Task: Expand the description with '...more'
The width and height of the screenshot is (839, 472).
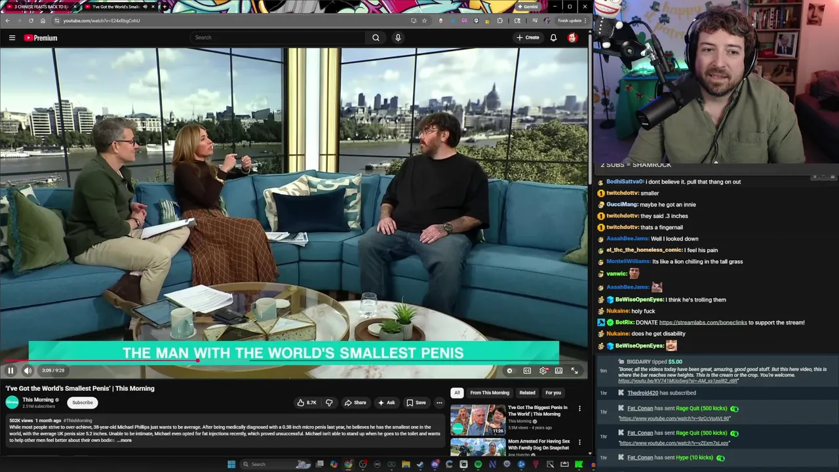Action: click(x=125, y=441)
